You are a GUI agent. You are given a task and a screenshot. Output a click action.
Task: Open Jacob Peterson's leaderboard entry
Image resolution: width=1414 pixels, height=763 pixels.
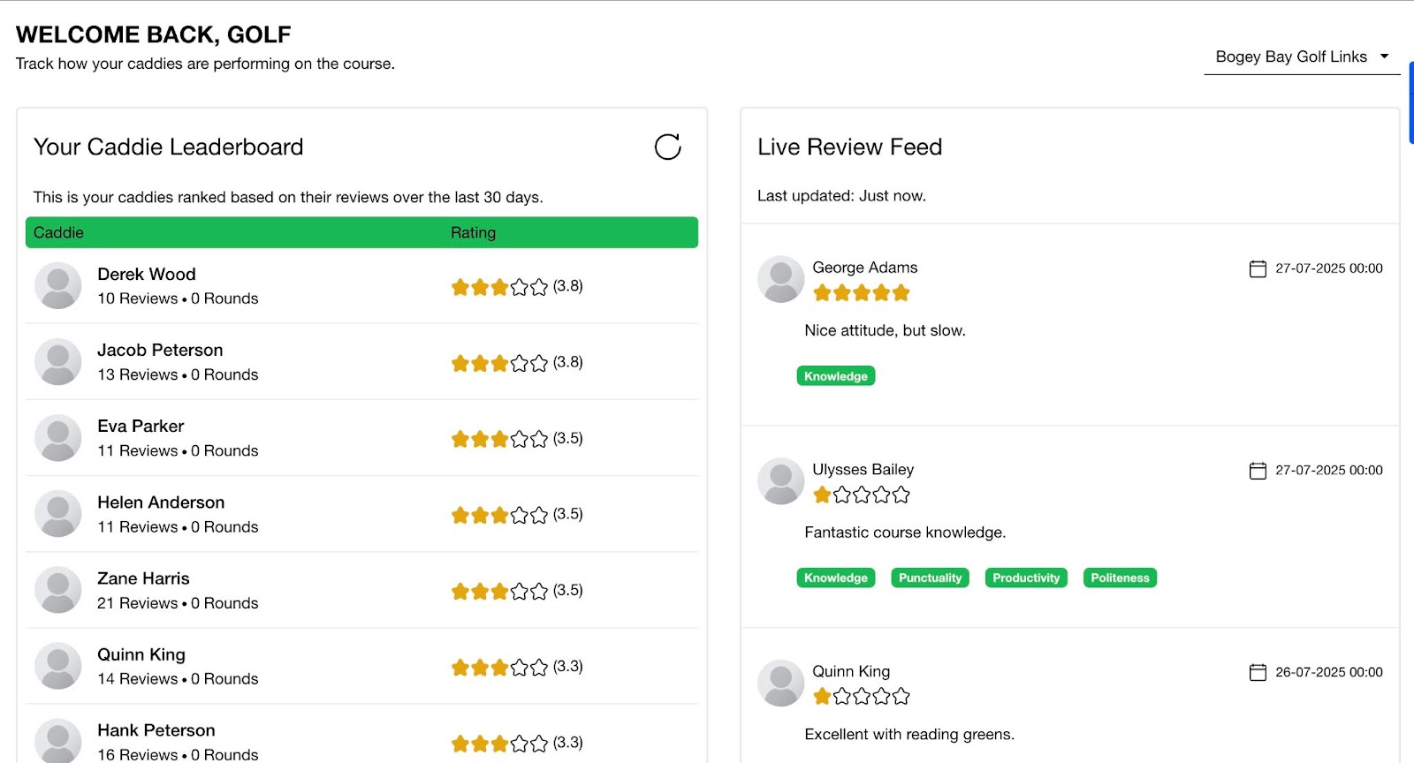[x=160, y=351]
